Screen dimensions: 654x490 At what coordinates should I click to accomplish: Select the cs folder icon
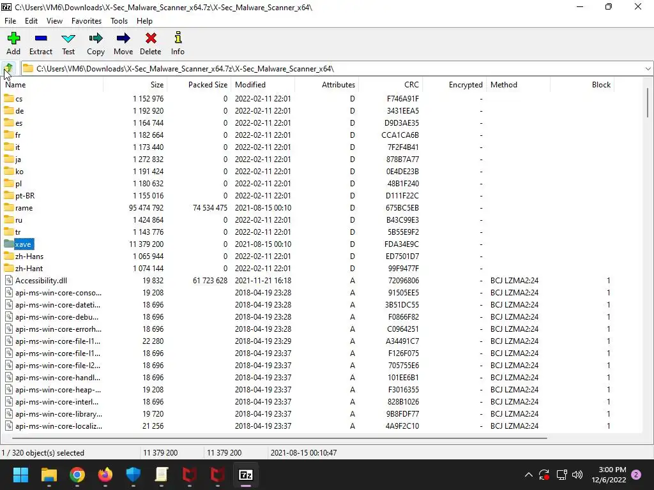click(9, 98)
